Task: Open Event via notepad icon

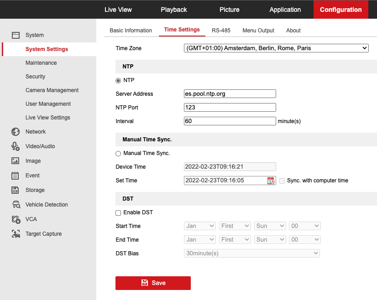Action: tap(15, 176)
